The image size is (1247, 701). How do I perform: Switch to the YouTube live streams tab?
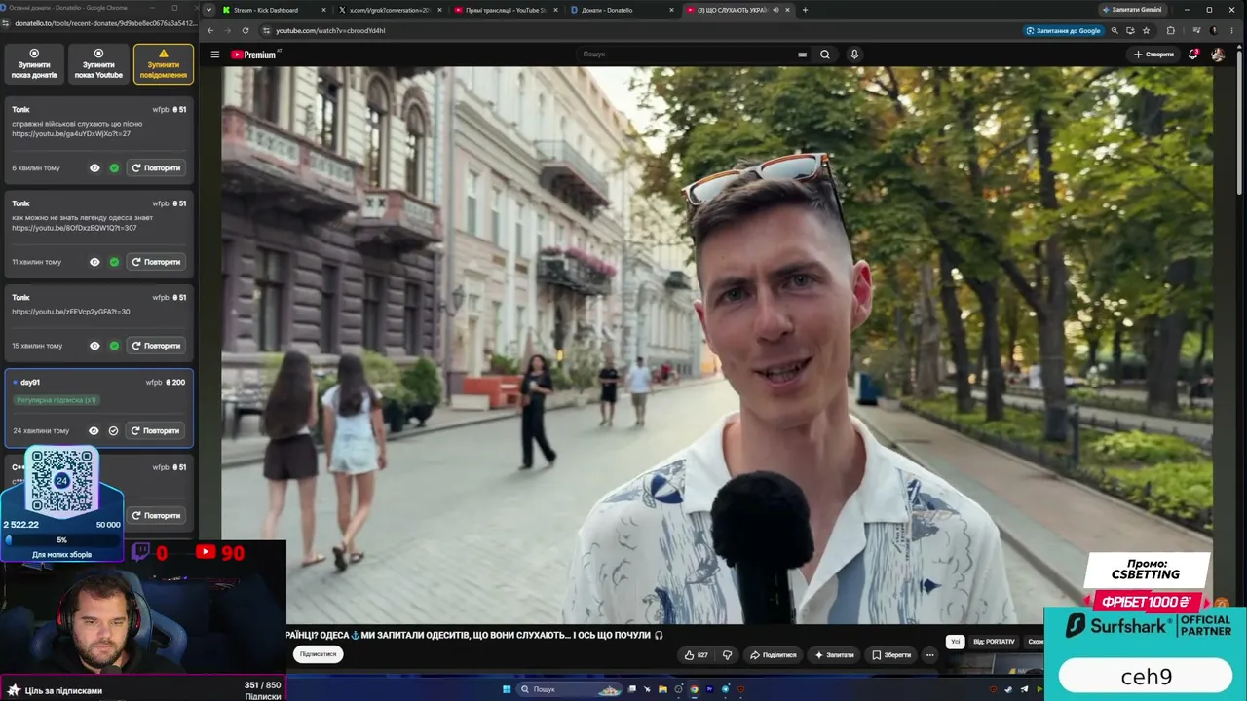point(505,10)
